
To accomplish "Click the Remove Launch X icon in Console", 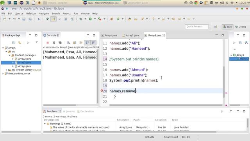I will [x=54, y=43].
